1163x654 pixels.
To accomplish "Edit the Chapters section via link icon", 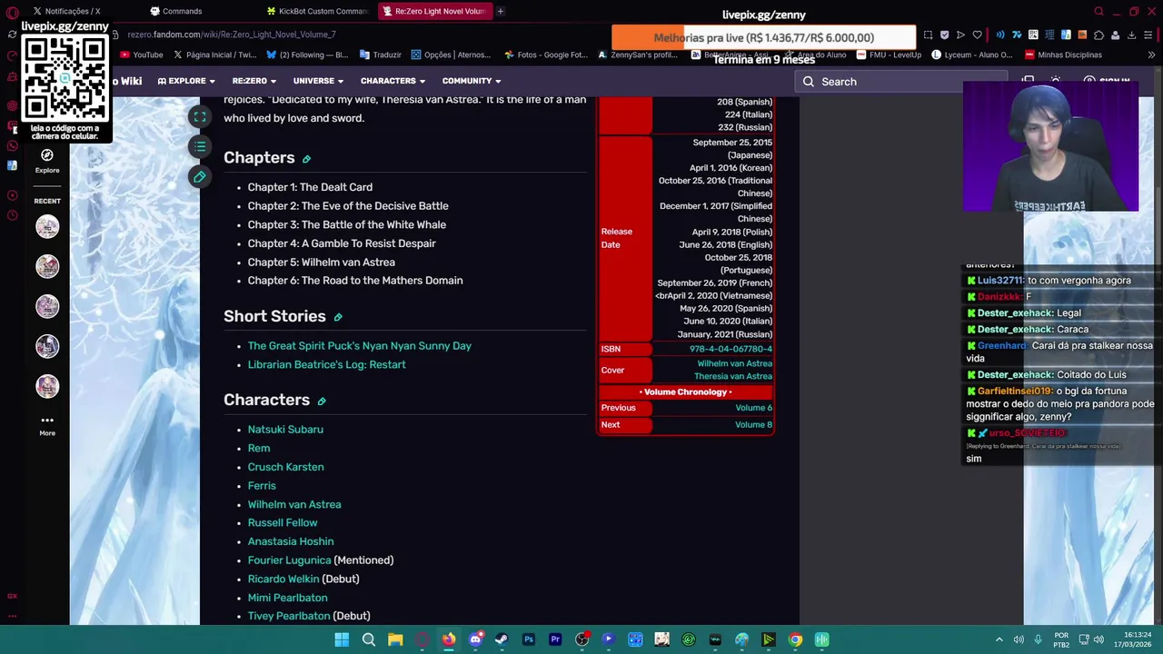I will click(306, 159).
